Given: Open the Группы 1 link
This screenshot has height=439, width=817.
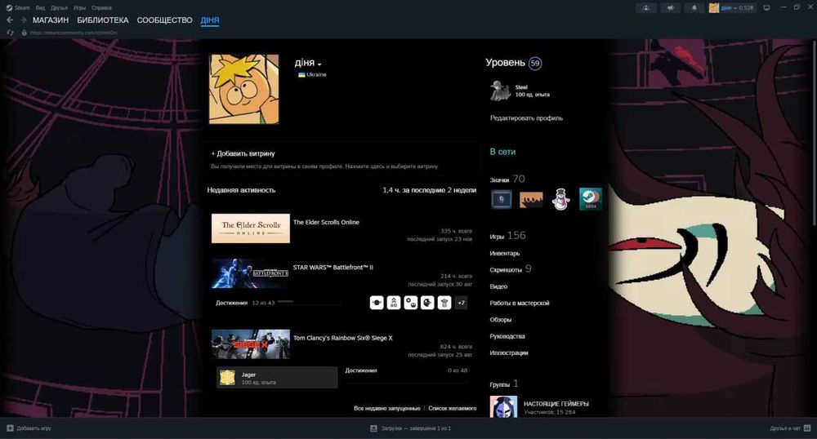Looking at the screenshot, I should pyautogui.click(x=504, y=384).
